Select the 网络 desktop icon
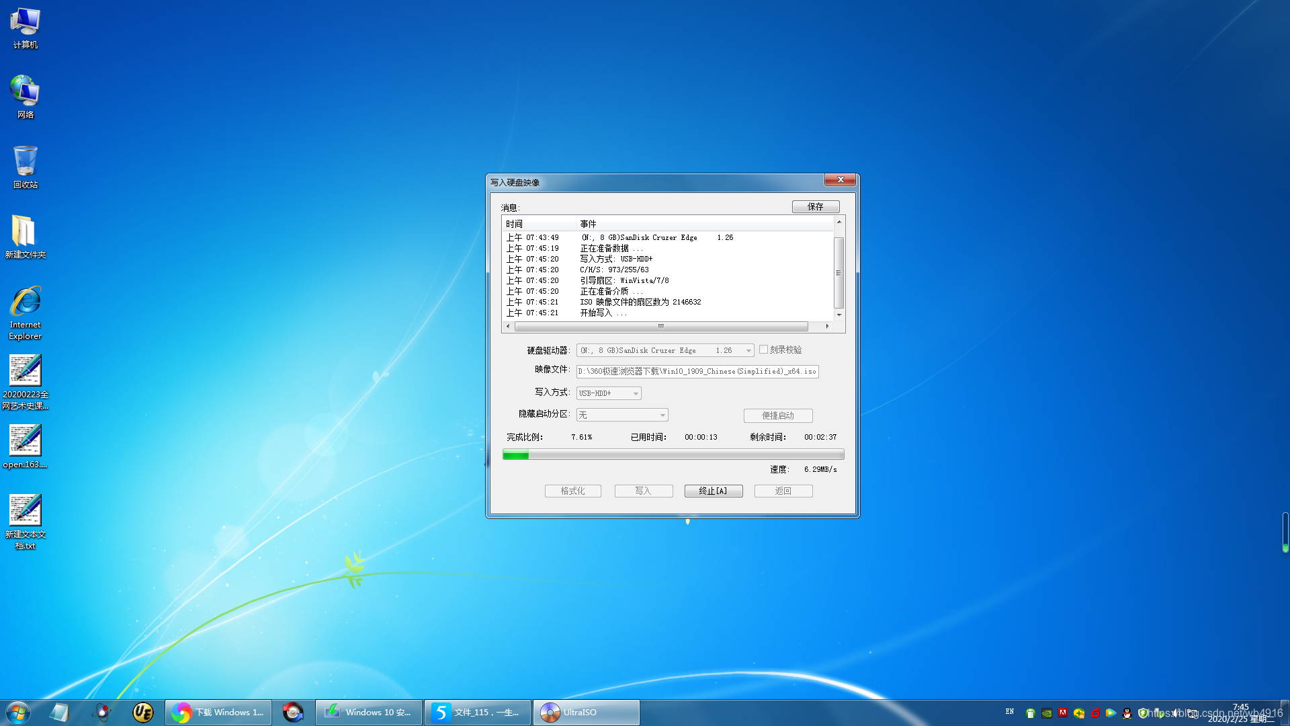The height and width of the screenshot is (726, 1290). pos(25,97)
